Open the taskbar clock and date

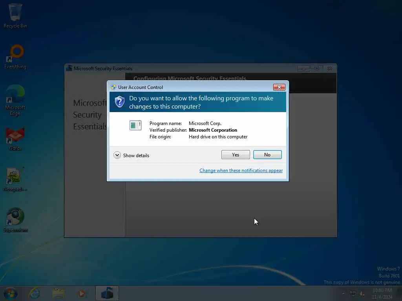pos(382,294)
